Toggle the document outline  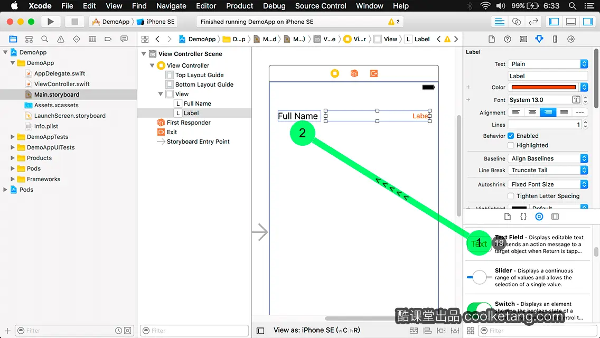260,331
